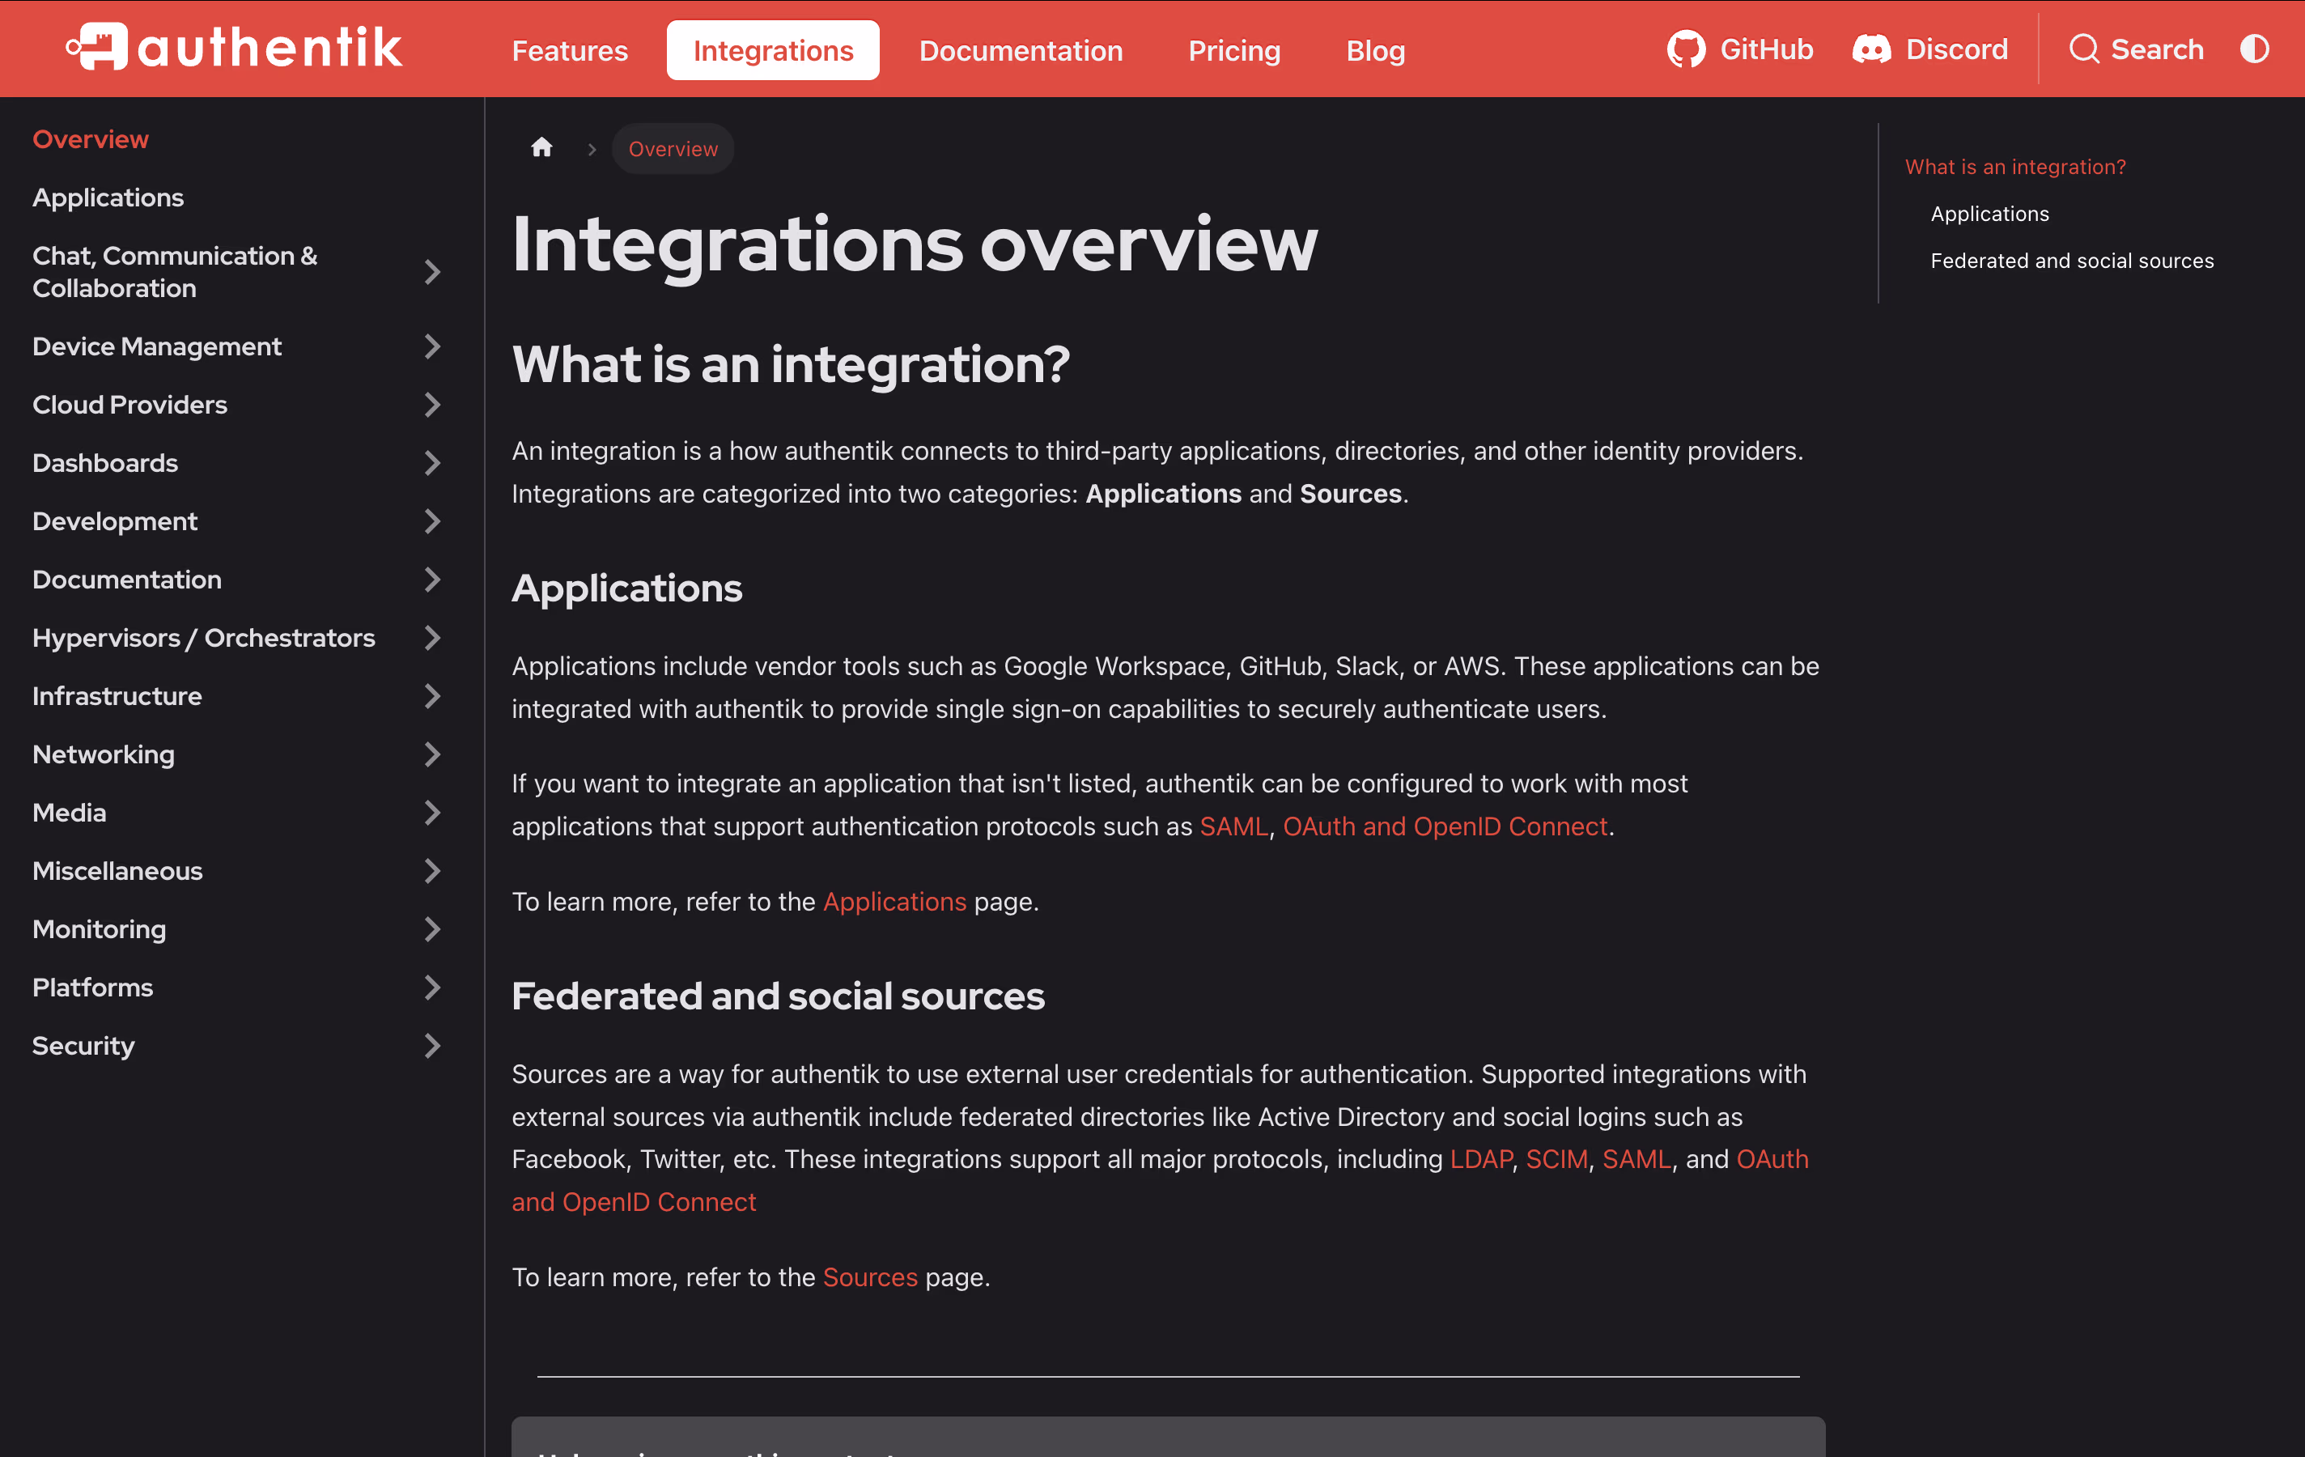The image size is (2305, 1457).
Task: Jump to Federated and social sources
Action: [2071, 261]
